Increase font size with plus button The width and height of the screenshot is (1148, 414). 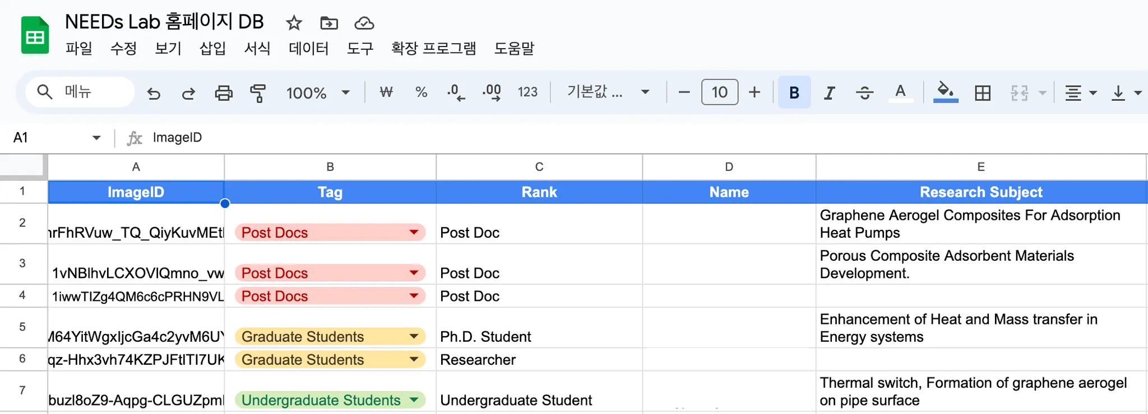(754, 92)
